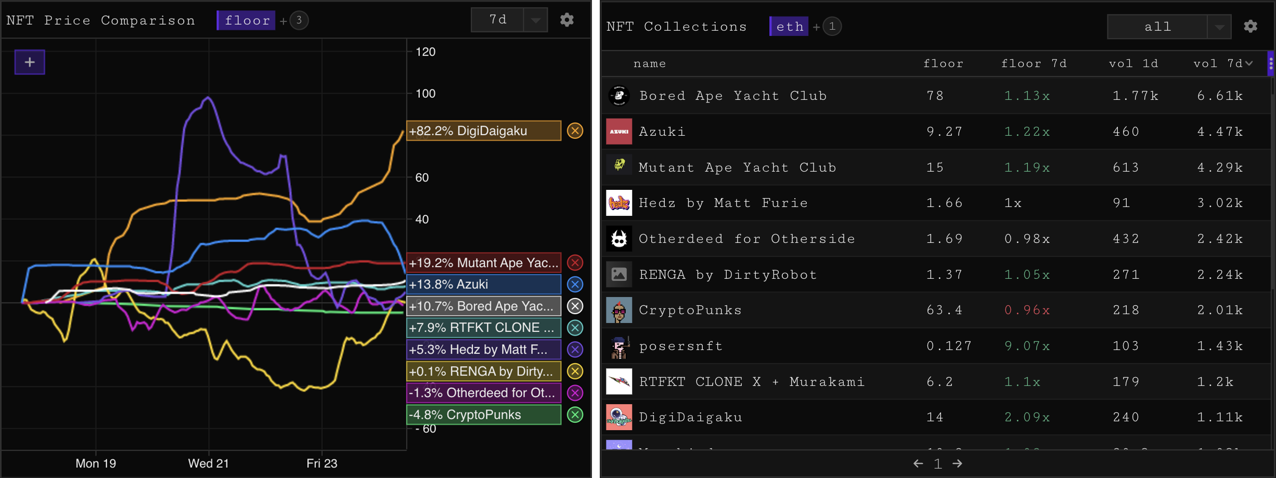The width and height of the screenshot is (1276, 478).
Task: Go to next page arrow
Action: pyautogui.click(x=957, y=463)
